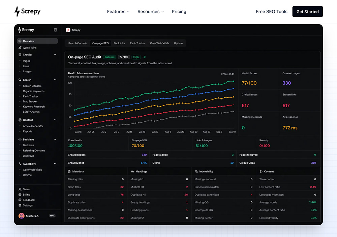Click the Get Started button

pyautogui.click(x=307, y=11)
